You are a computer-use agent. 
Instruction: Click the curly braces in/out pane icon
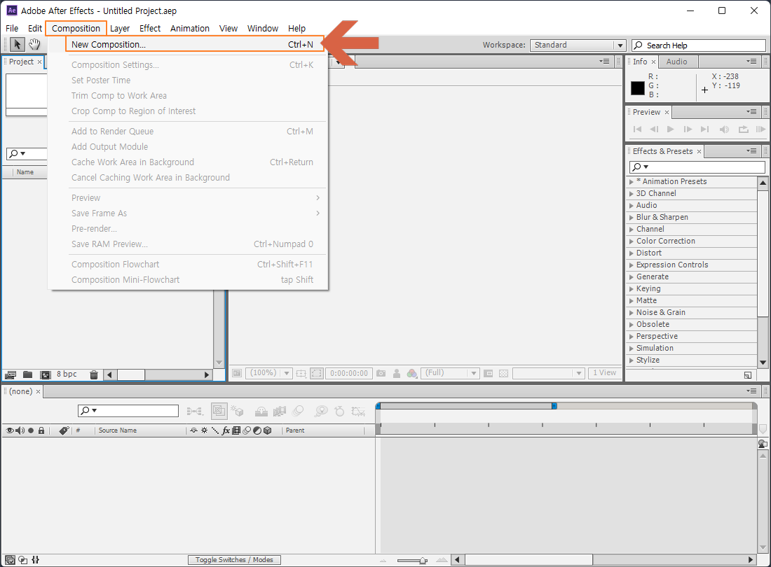(36, 559)
